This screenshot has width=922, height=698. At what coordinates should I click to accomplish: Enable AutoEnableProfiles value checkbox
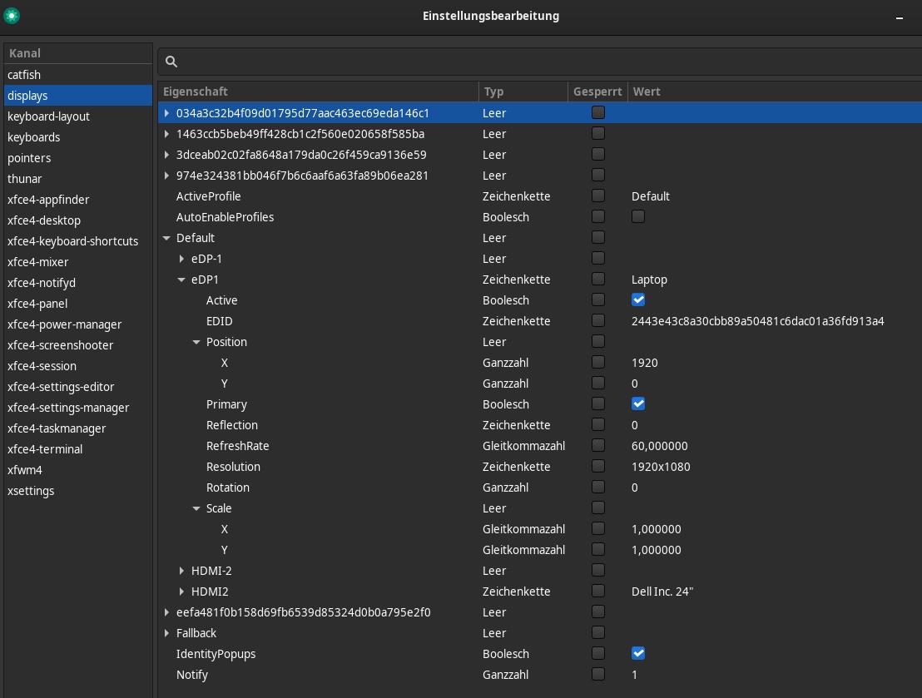[x=638, y=216]
